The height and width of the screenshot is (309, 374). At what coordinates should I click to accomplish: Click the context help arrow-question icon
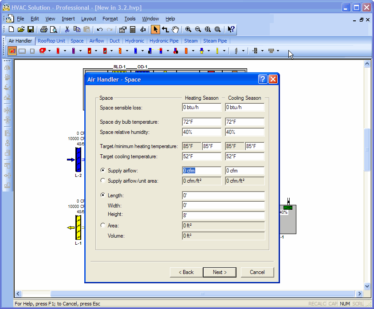click(x=231, y=29)
